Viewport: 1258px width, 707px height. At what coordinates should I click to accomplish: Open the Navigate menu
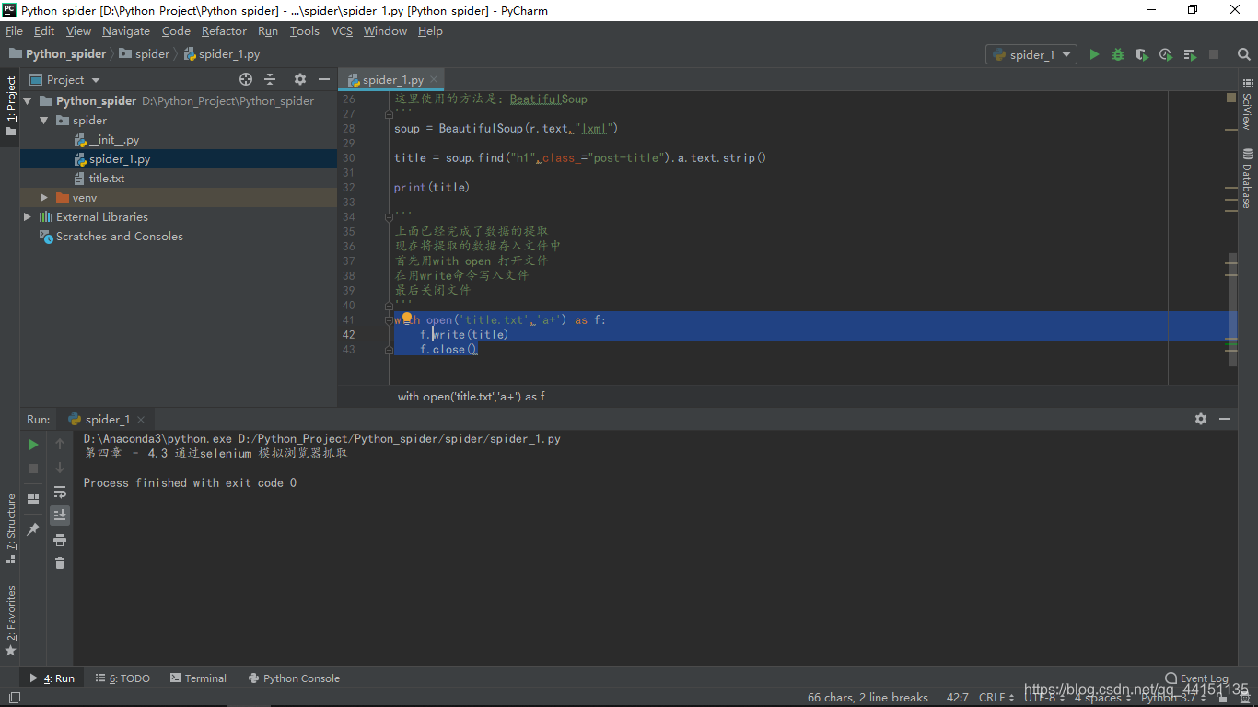pos(126,31)
